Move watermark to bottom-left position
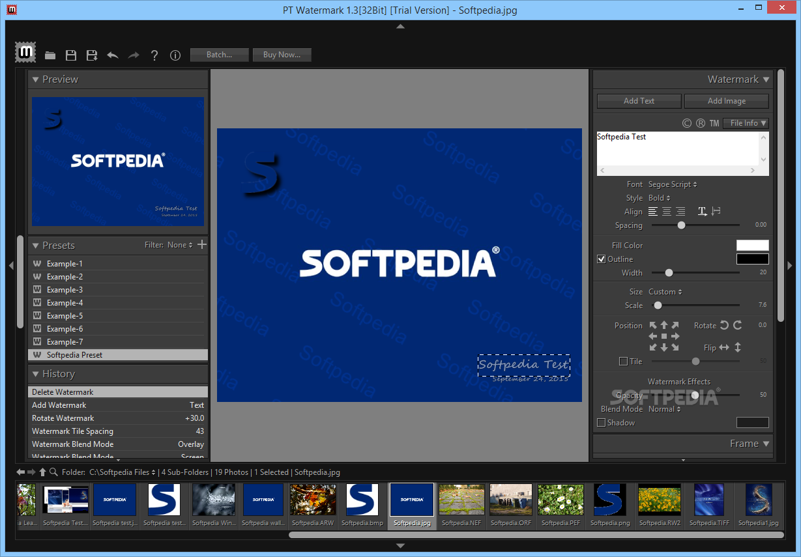Image resolution: width=801 pixels, height=557 pixels. point(654,347)
